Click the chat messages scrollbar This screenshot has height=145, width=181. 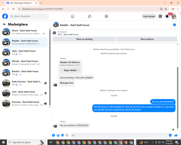177,98
